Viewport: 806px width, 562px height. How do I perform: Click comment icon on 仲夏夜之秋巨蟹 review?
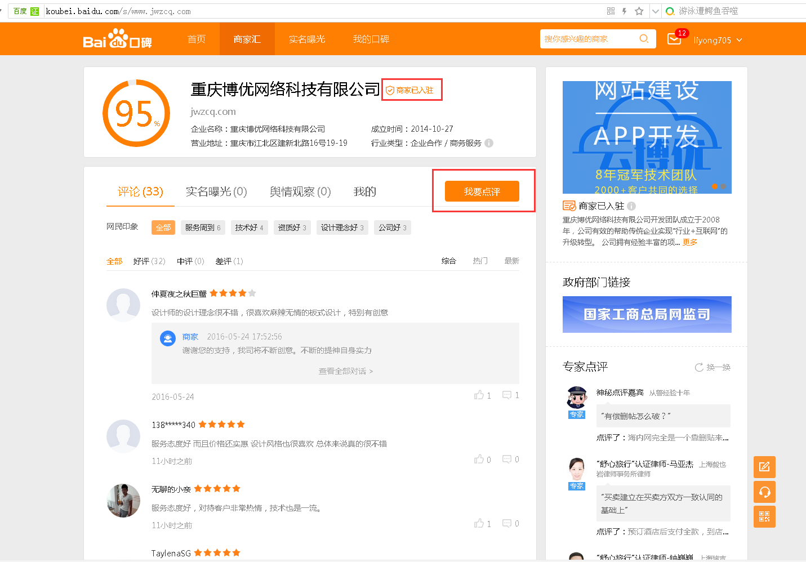pos(507,395)
